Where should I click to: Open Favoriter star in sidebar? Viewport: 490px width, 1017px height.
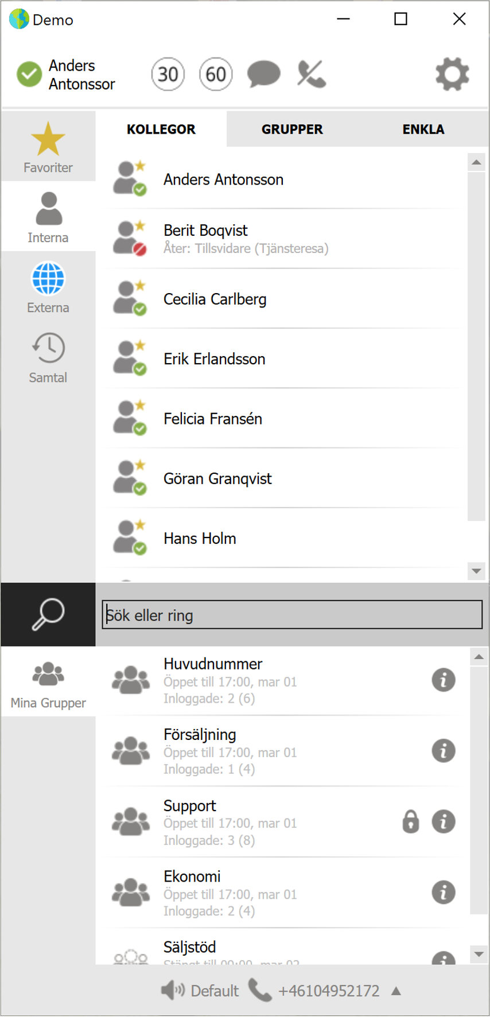point(48,147)
